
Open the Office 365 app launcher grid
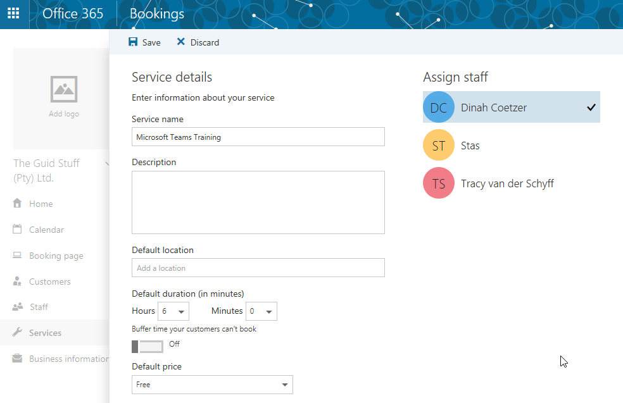pyautogui.click(x=13, y=14)
